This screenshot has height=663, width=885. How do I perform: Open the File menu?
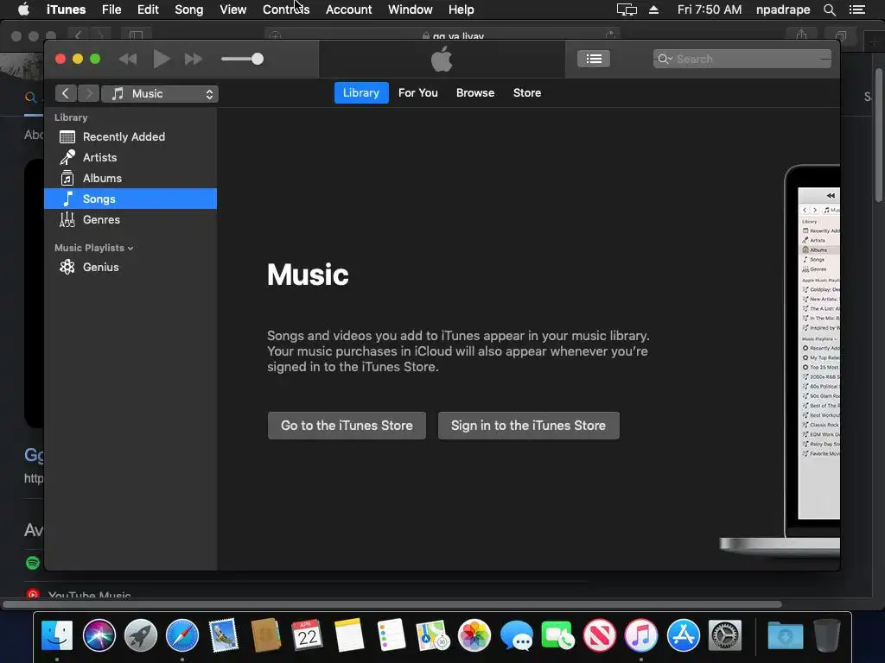click(x=111, y=9)
